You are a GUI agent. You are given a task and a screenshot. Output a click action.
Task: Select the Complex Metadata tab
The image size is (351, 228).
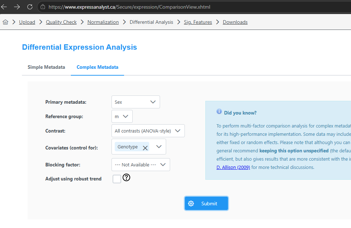pos(97,67)
